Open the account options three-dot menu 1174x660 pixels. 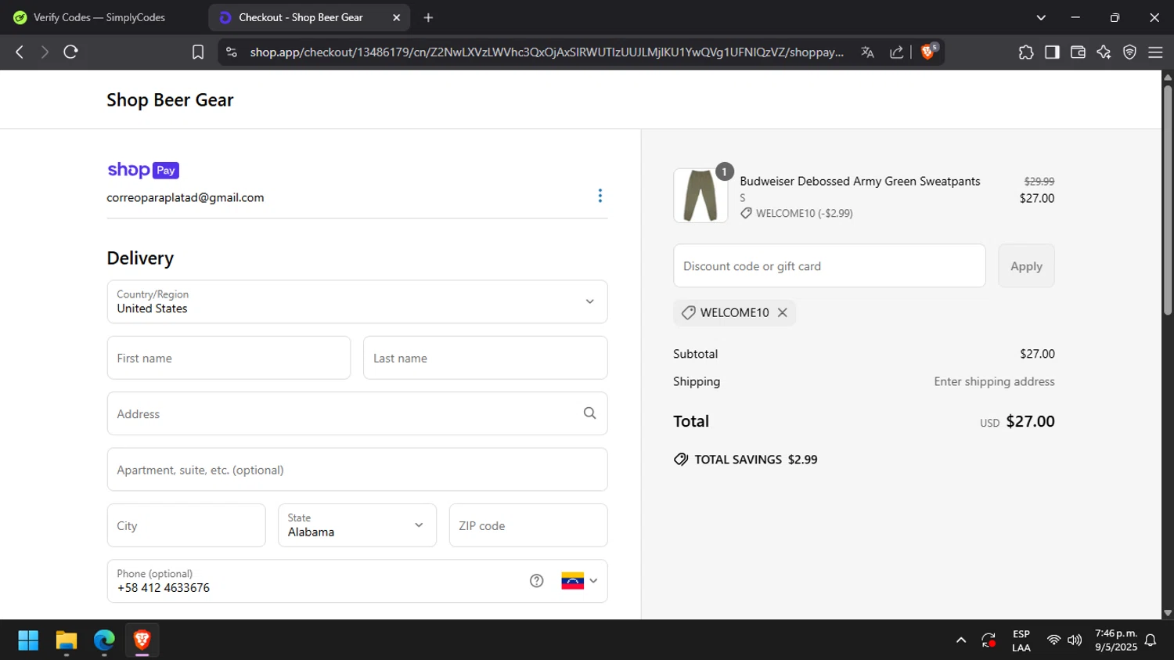pos(600,196)
